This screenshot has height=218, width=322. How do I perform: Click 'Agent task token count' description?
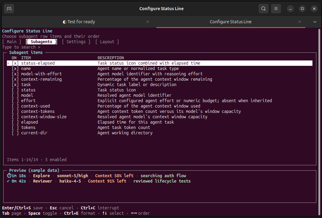click(124, 127)
